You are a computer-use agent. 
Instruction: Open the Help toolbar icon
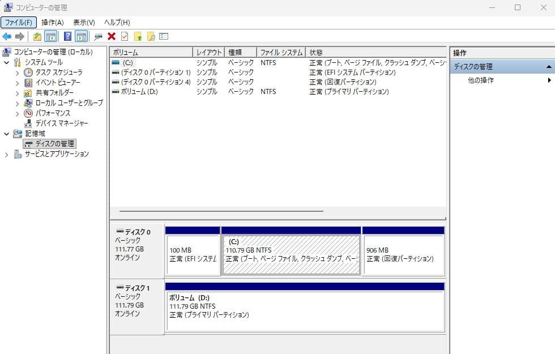(x=67, y=36)
